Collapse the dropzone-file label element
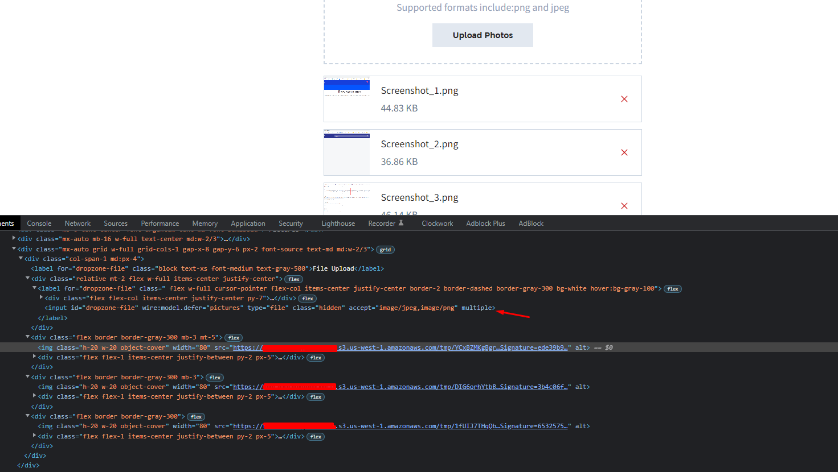 [34, 288]
